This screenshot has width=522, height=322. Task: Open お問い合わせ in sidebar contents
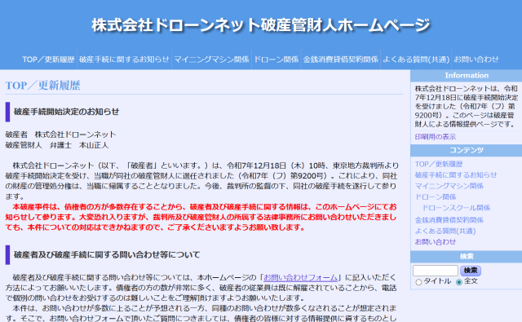435,242
